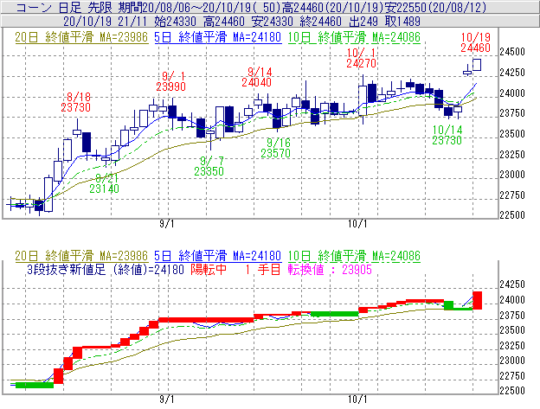The image size is (540, 409).
Task: Select the 10/19 24460 high label
Action: [x=476, y=42]
